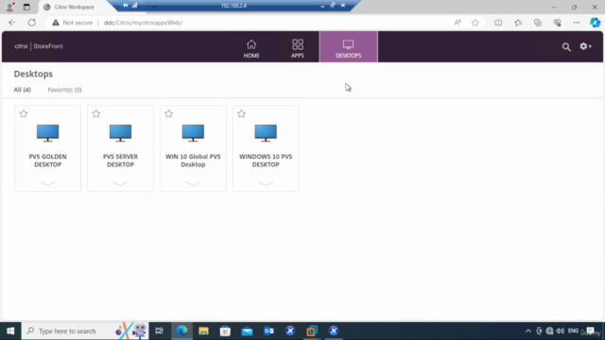Click the ENG language indicator
This screenshot has height=340, width=605.
coord(573,331)
